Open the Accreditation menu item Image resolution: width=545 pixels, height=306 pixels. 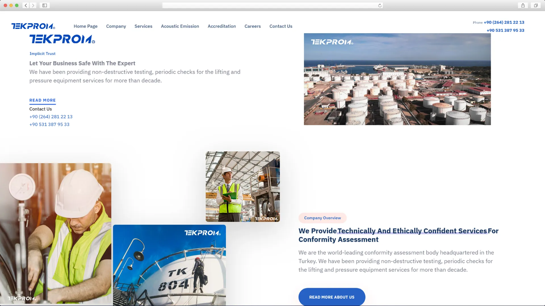point(222,26)
